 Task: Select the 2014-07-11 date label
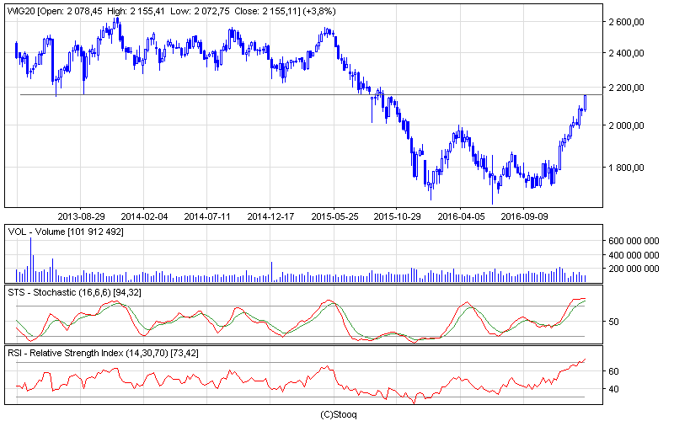pyautogui.click(x=207, y=216)
